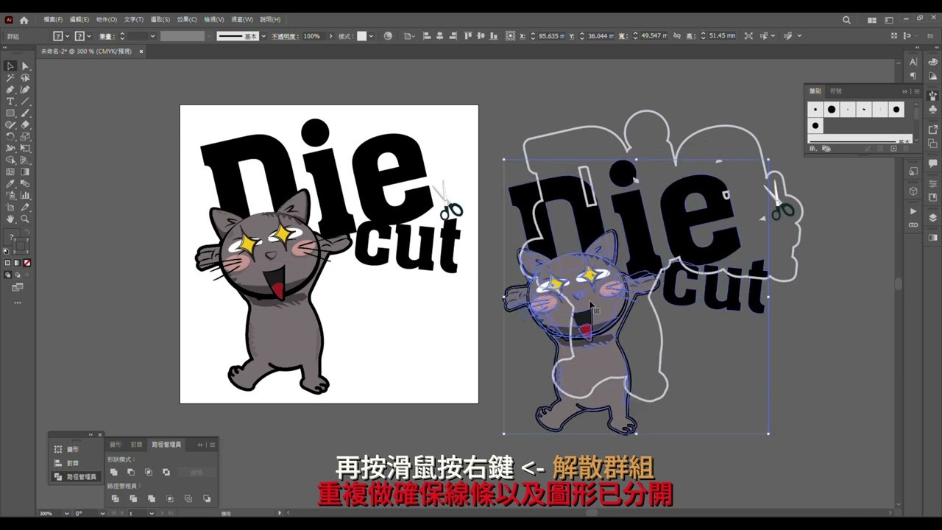The width and height of the screenshot is (942, 530).
Task: Expand the fill color dropdown
Action: 67,36
